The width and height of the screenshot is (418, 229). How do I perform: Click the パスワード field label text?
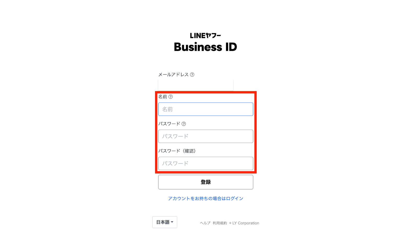pos(169,124)
